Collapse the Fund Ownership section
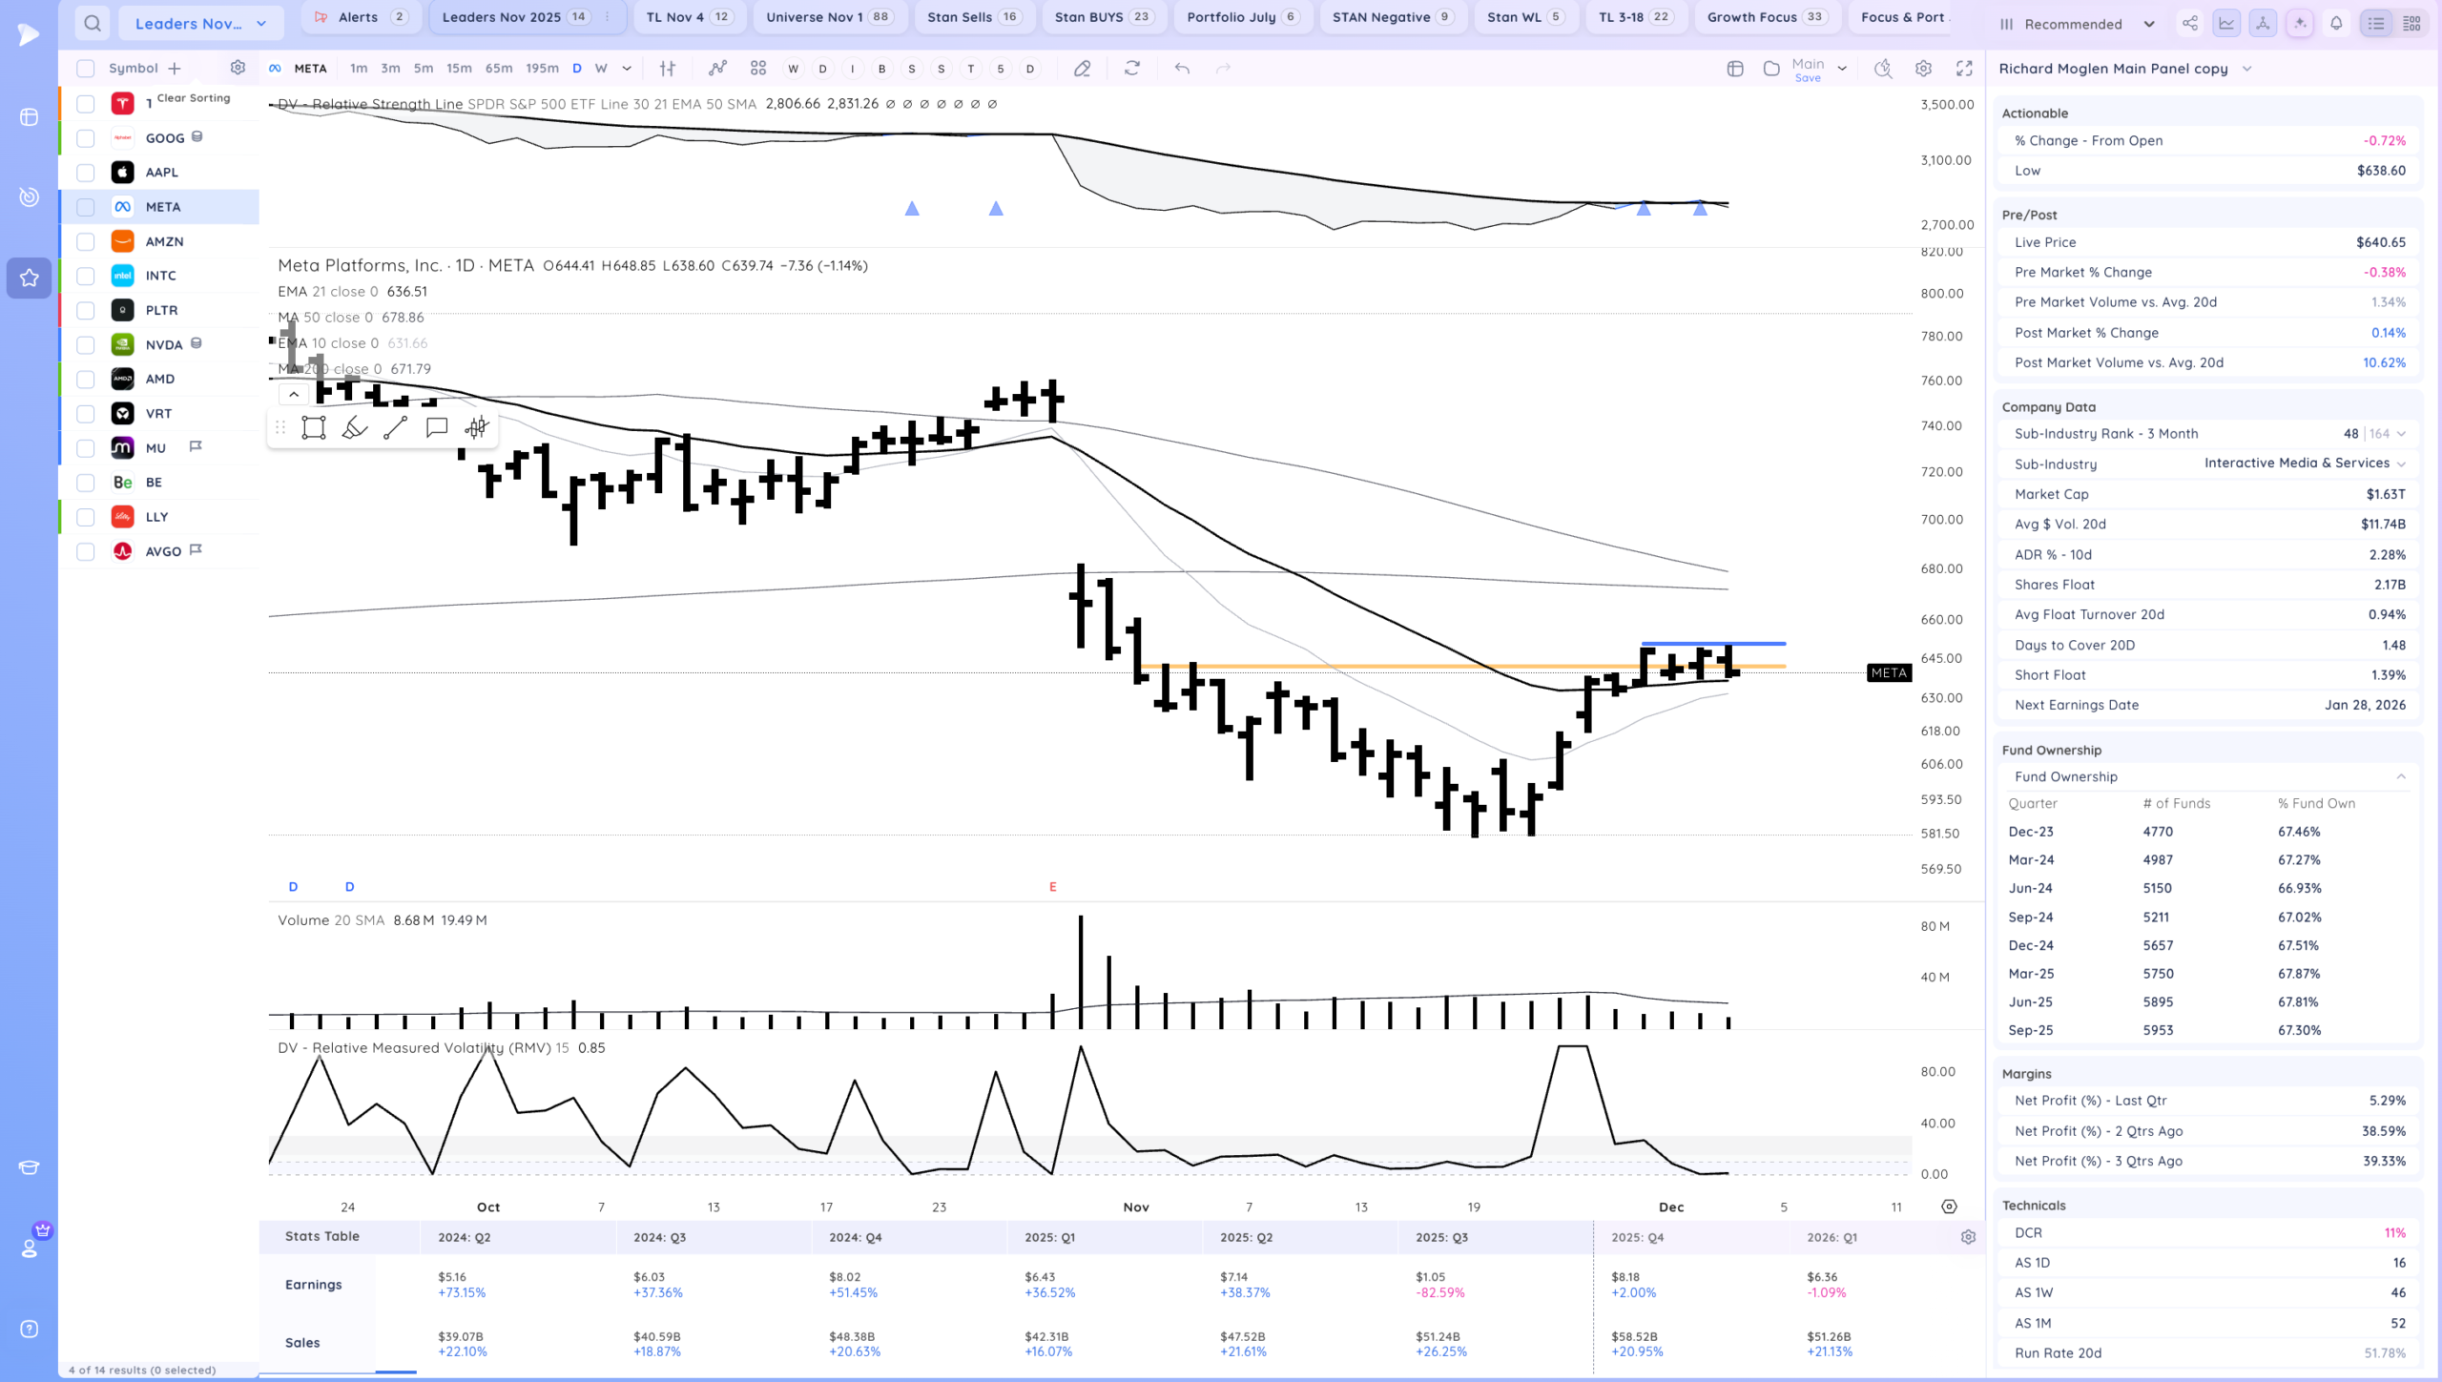This screenshot has width=2442, height=1382. [x=2401, y=776]
